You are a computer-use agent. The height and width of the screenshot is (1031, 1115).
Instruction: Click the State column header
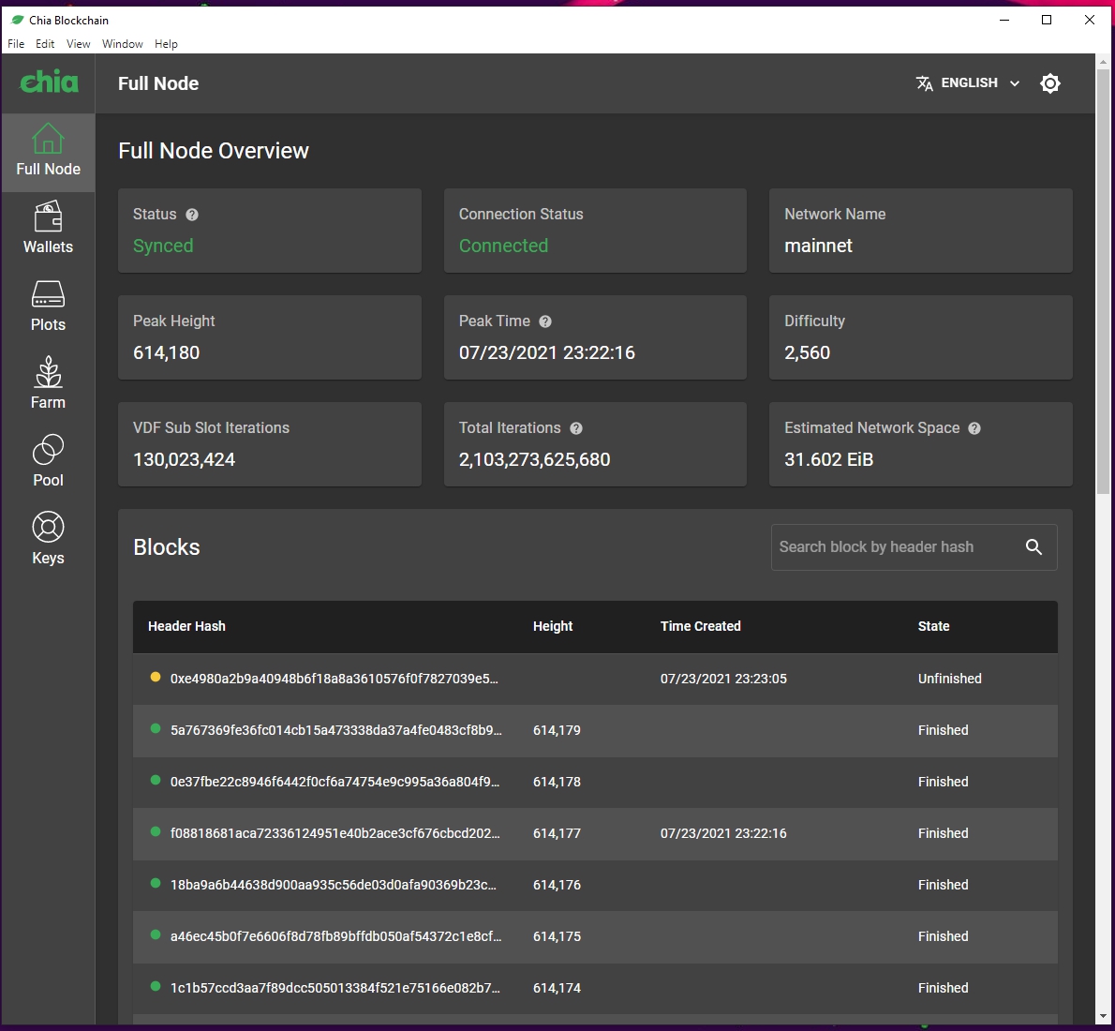tap(933, 626)
